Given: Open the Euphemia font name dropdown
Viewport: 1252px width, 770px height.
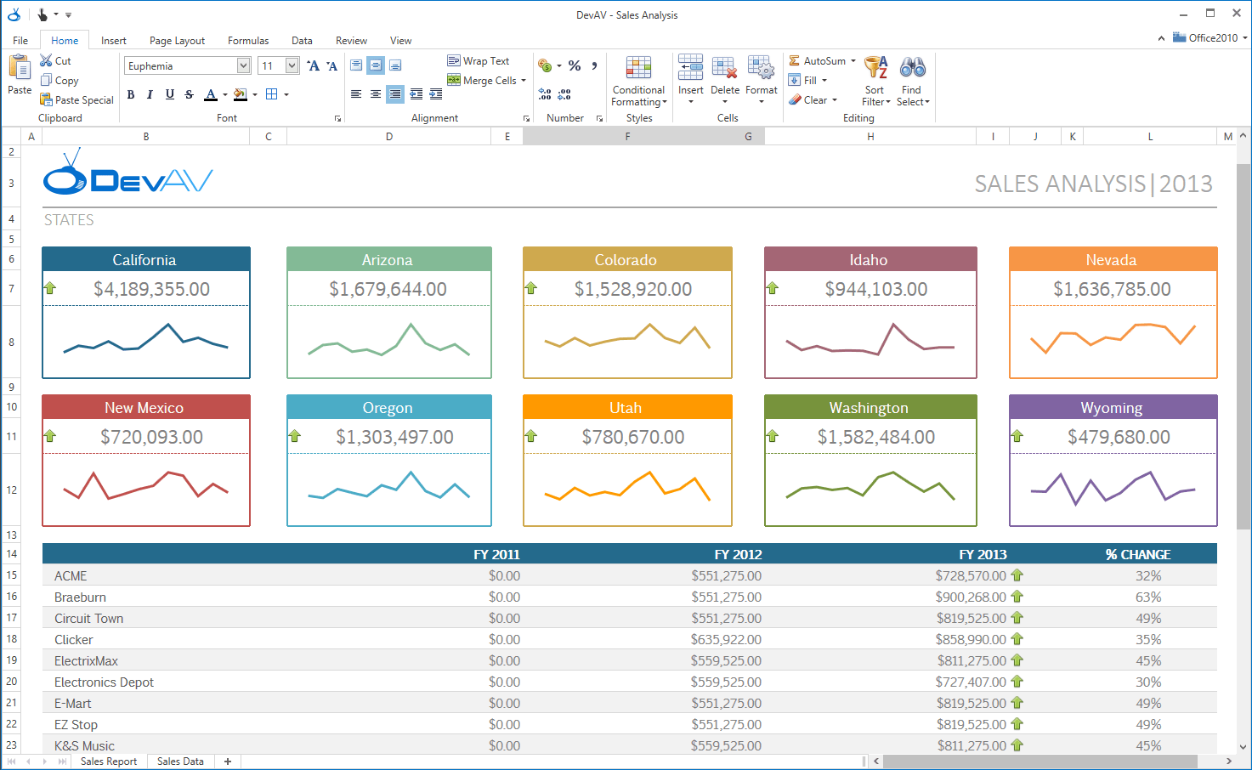Looking at the screenshot, I should 244,65.
